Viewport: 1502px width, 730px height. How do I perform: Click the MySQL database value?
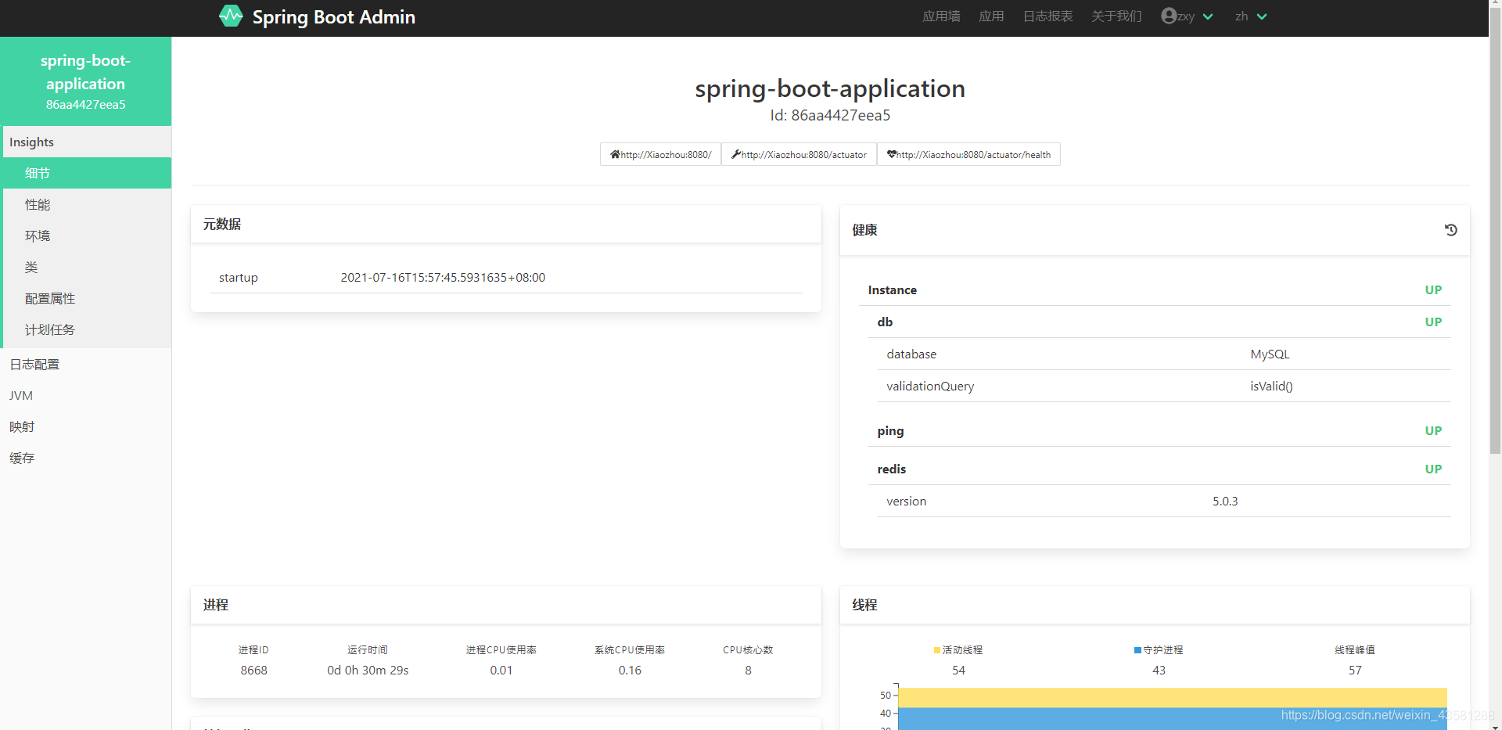(x=1270, y=354)
